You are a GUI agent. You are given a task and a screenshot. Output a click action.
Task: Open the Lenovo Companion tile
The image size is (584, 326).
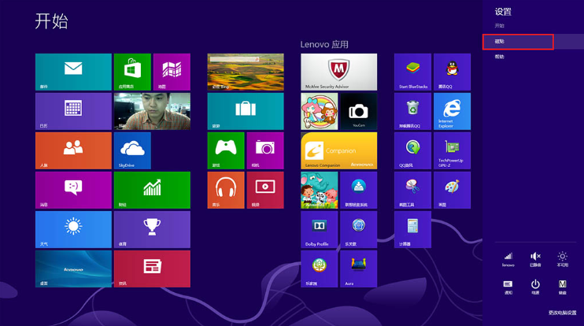coord(338,150)
